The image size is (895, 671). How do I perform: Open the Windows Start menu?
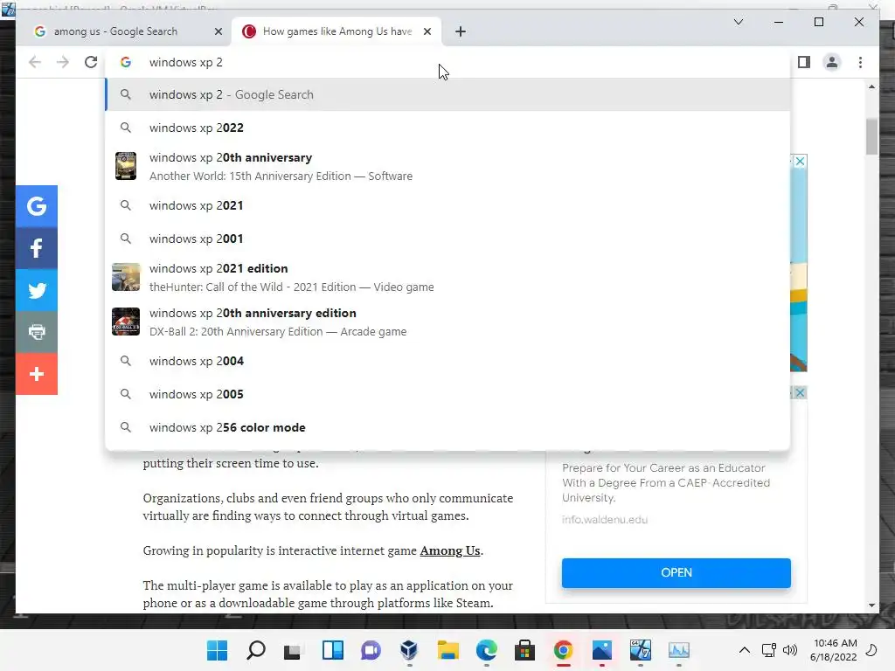pyautogui.click(x=217, y=650)
